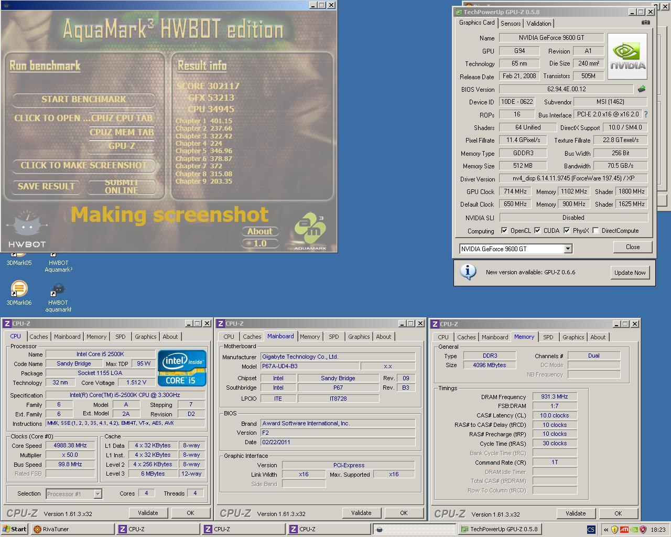
Task: Click the system clock showing 18:23
Action: coord(658,530)
